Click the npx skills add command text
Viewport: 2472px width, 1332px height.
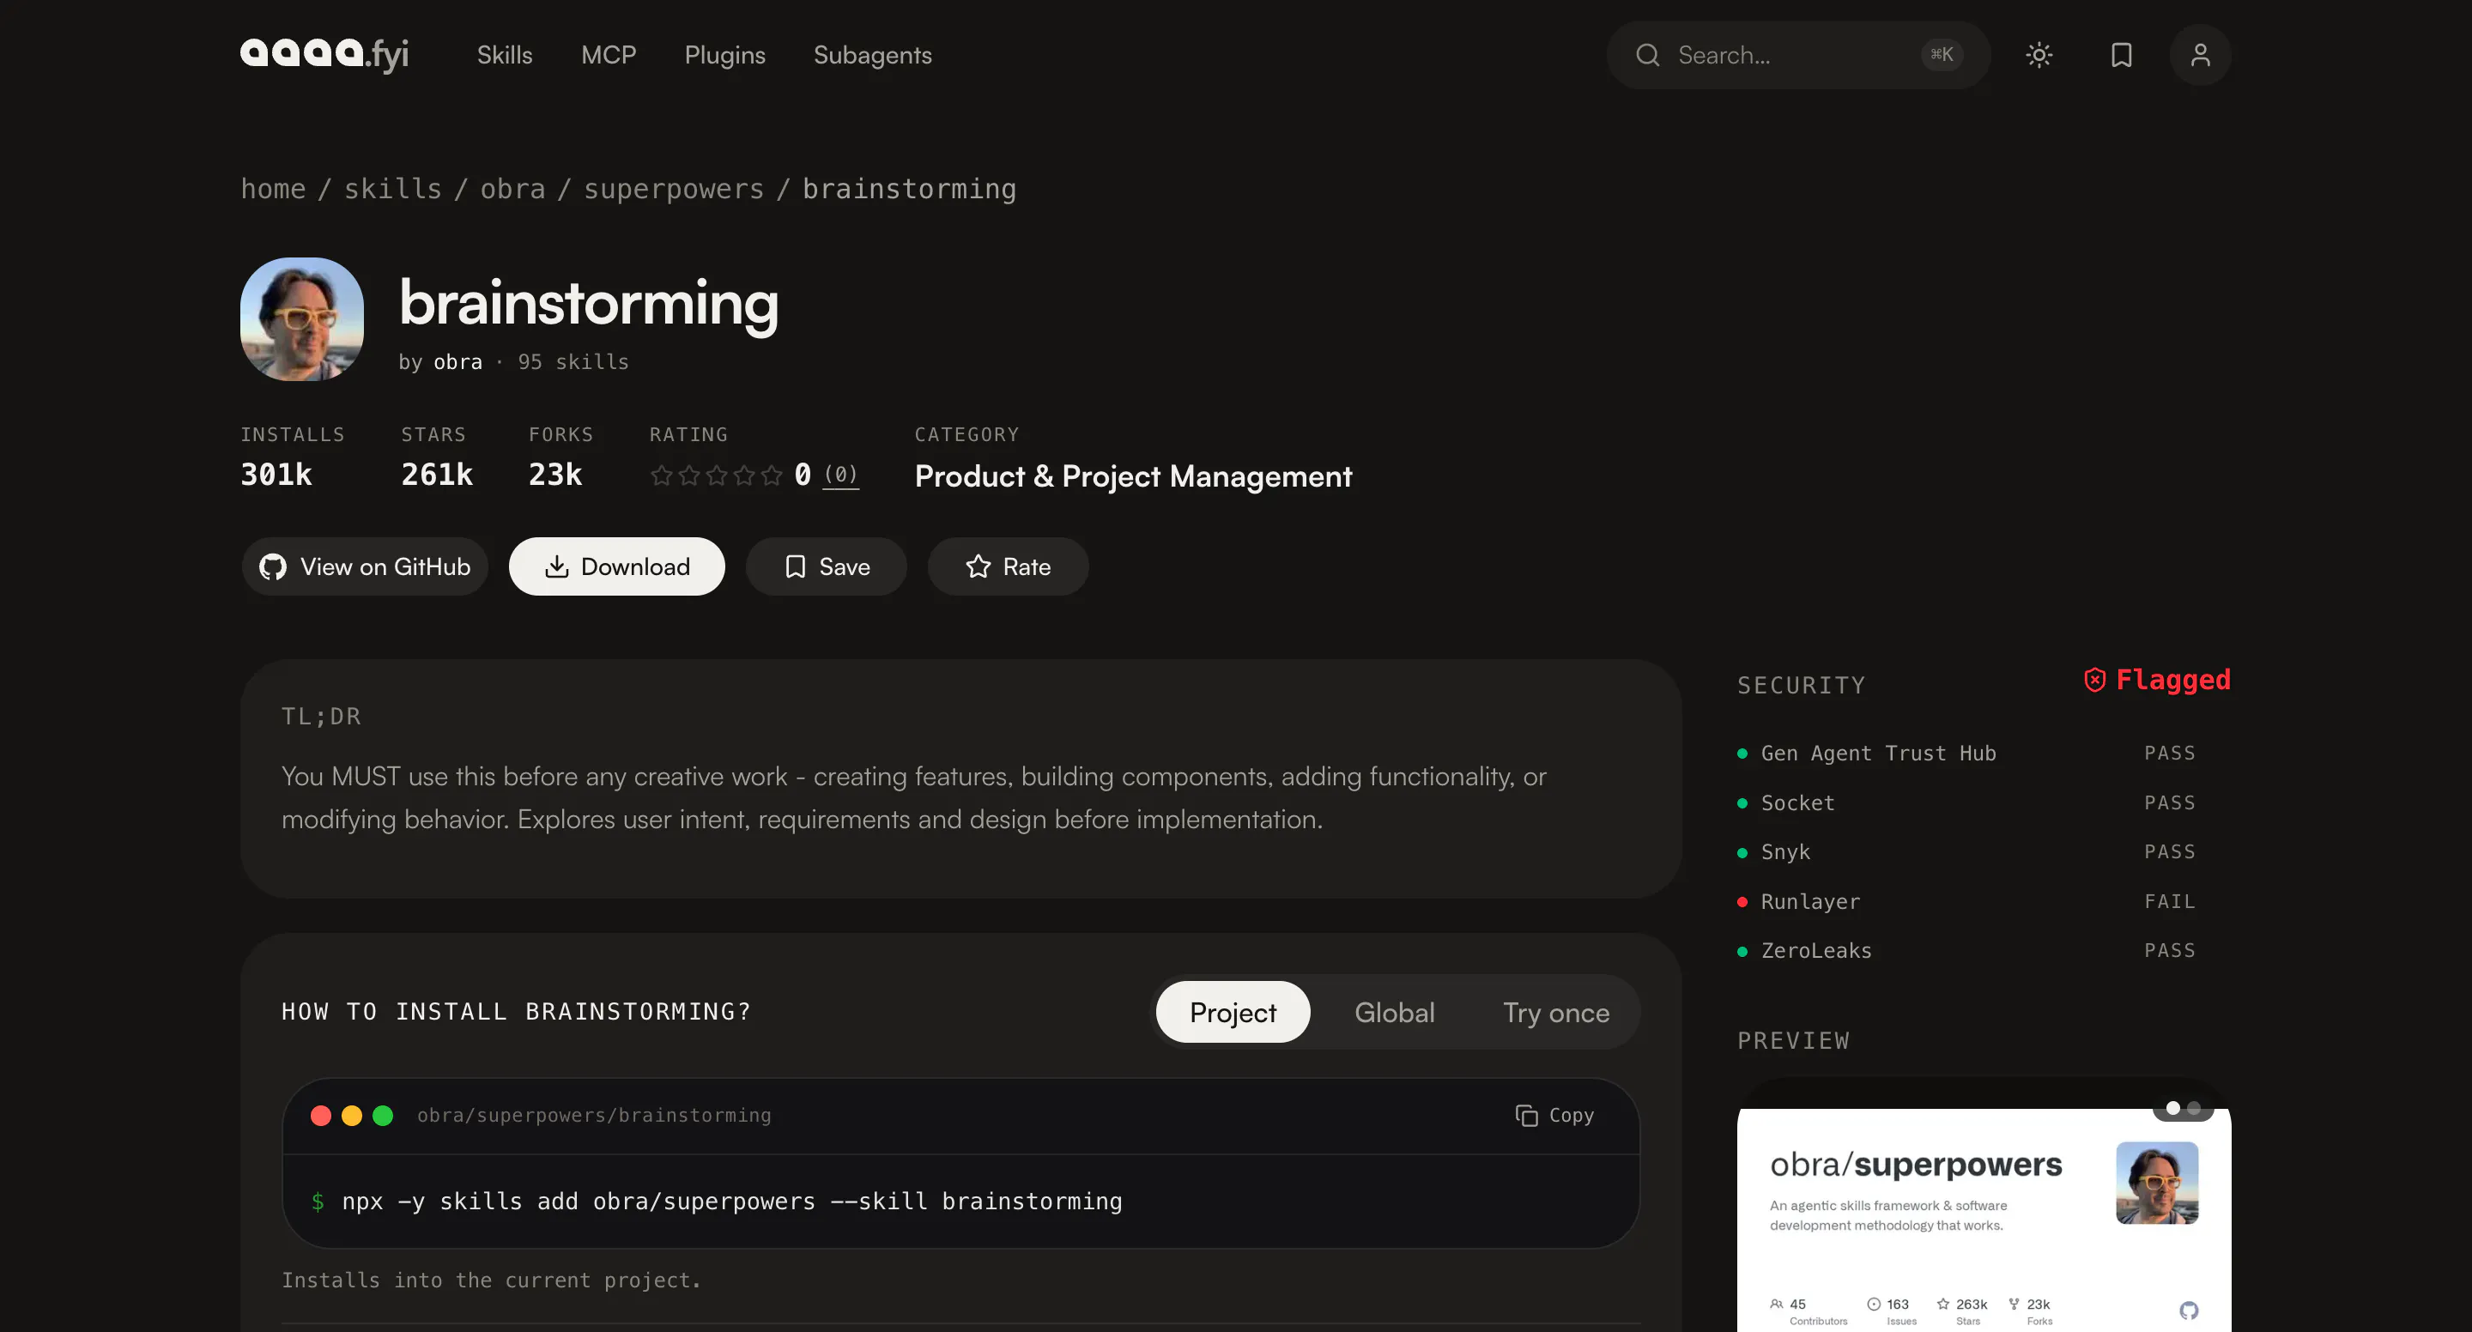(x=732, y=1202)
